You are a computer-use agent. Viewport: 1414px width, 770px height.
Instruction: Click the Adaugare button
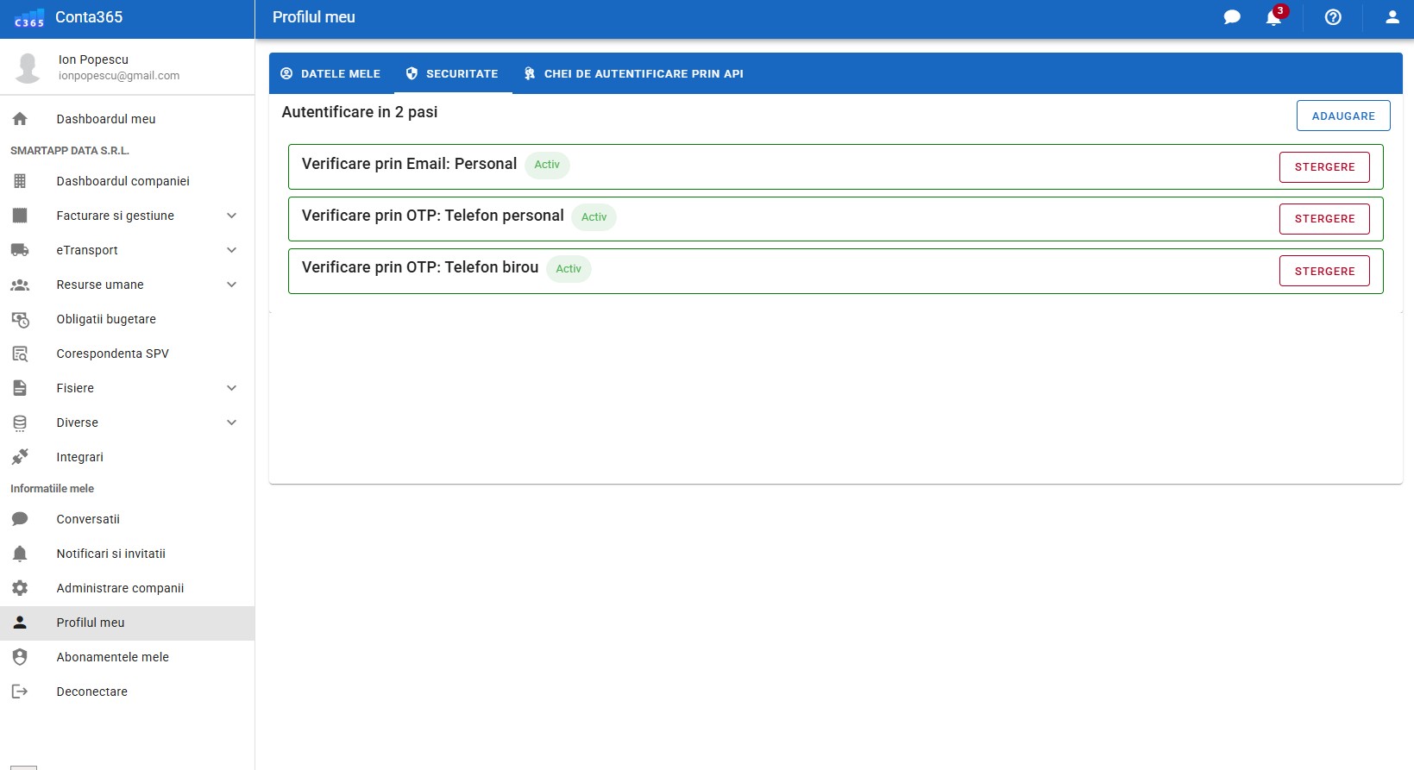click(x=1342, y=116)
